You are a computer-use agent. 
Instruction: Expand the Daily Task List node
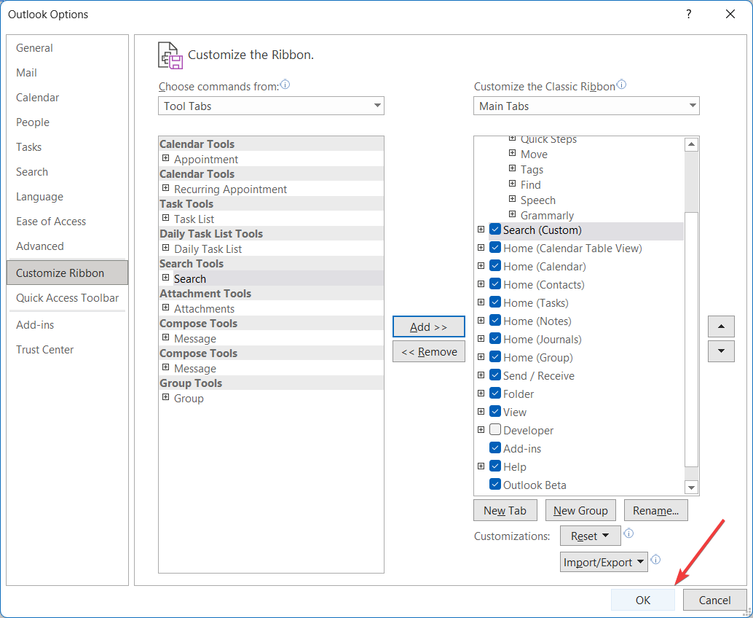pyautogui.click(x=166, y=248)
